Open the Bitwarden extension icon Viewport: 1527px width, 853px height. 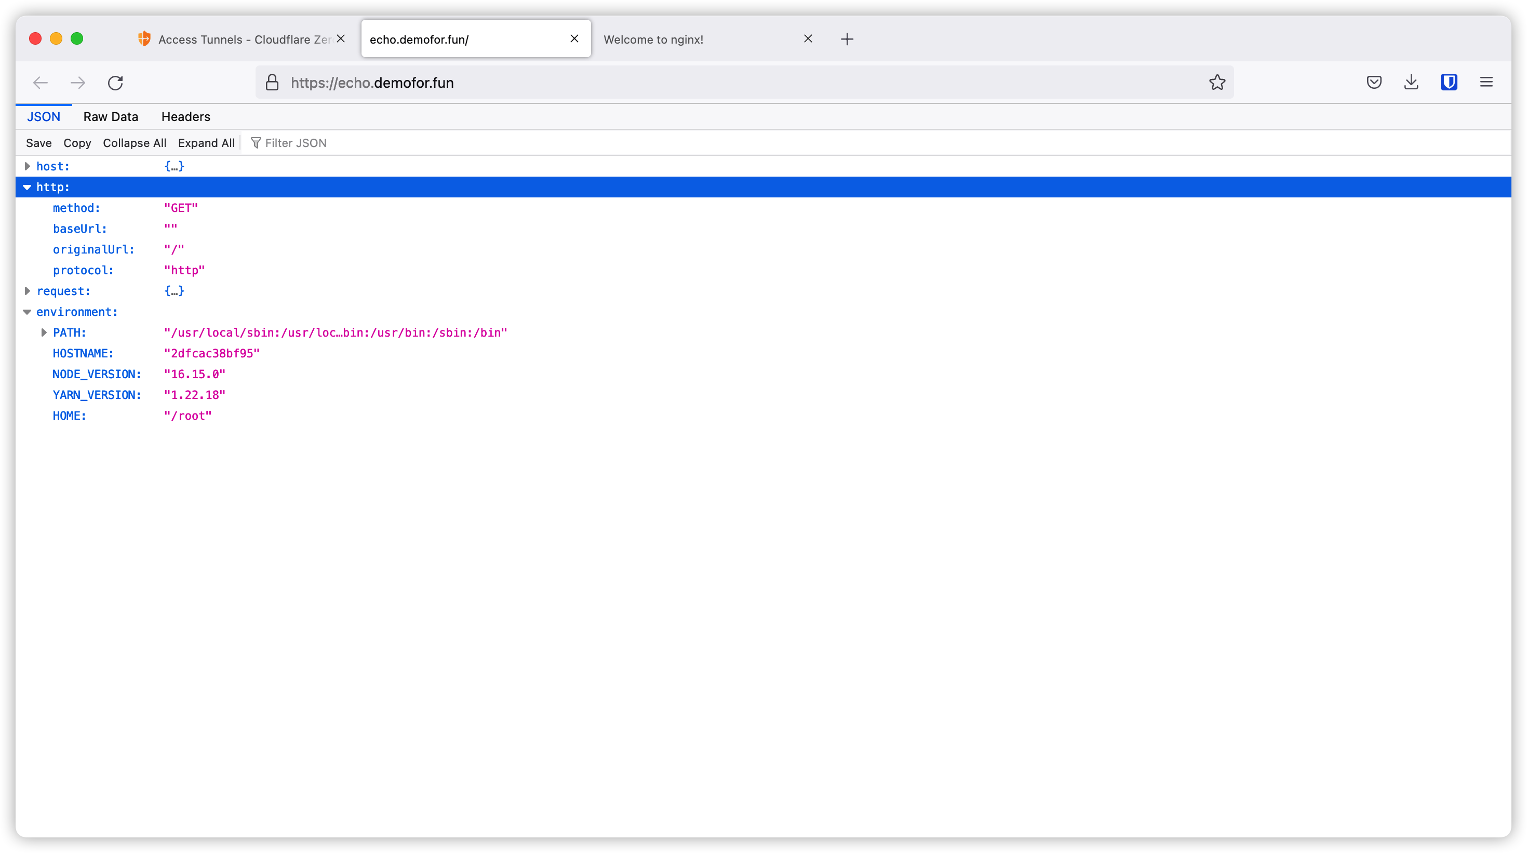(1449, 83)
